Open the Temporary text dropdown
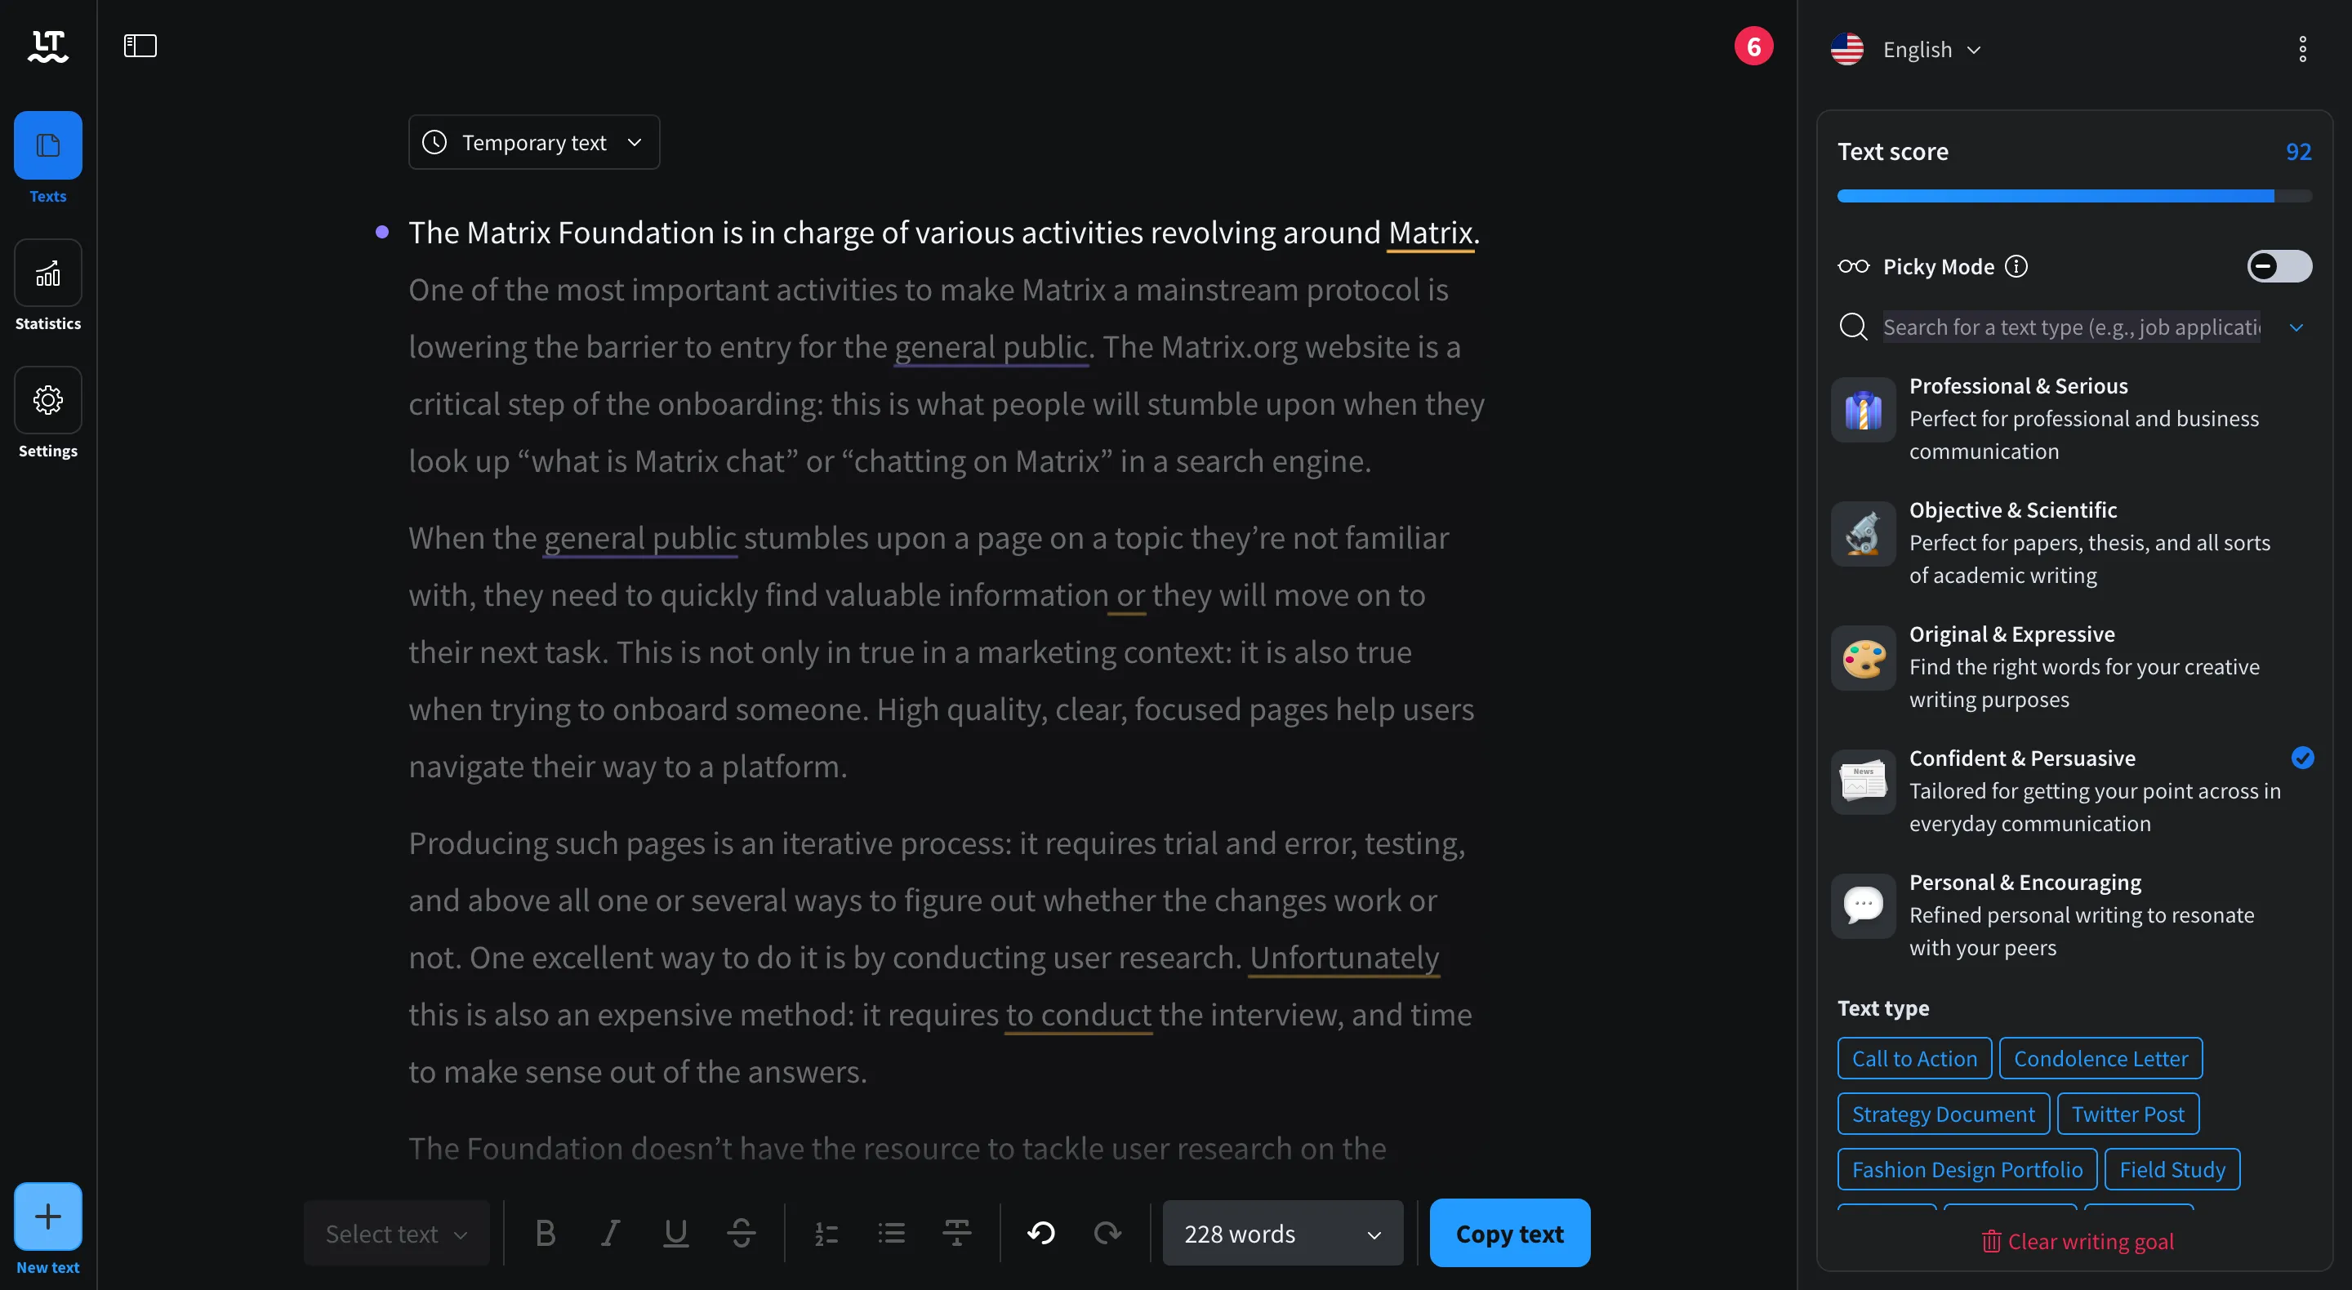 coord(534,141)
